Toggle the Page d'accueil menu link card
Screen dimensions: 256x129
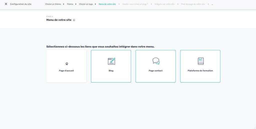click(66, 66)
